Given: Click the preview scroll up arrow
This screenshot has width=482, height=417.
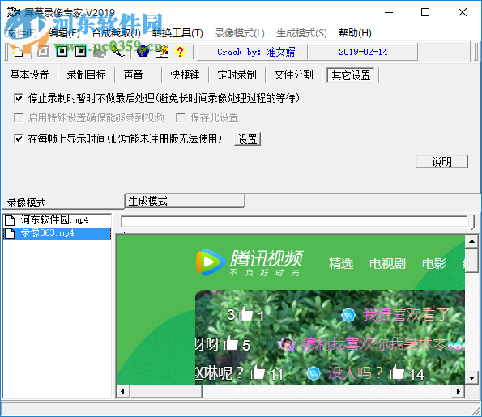Looking at the screenshot, I should tap(471, 241).
